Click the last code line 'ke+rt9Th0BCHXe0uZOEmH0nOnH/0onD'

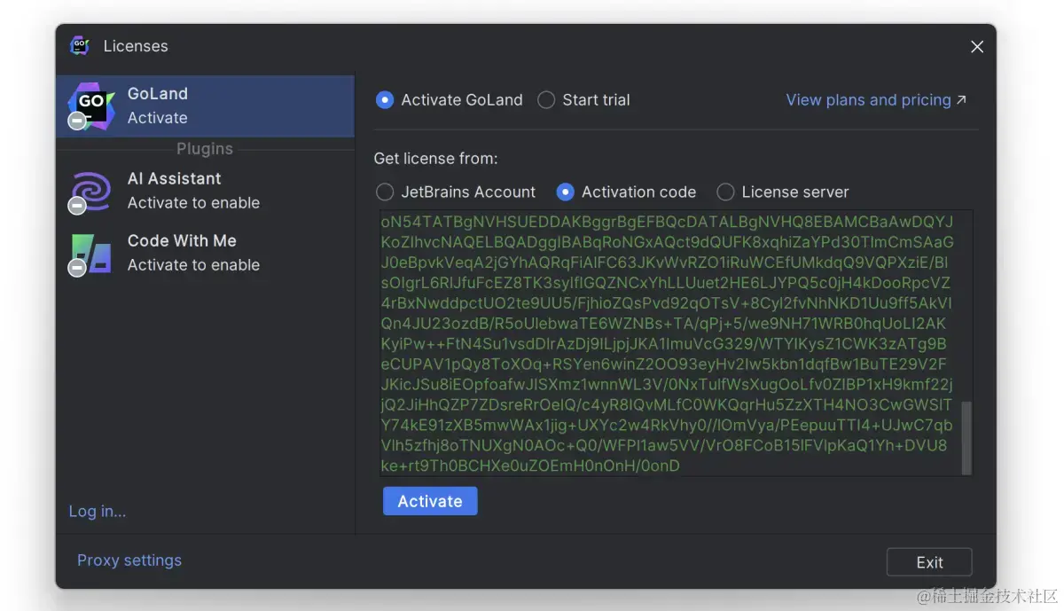pos(530,466)
